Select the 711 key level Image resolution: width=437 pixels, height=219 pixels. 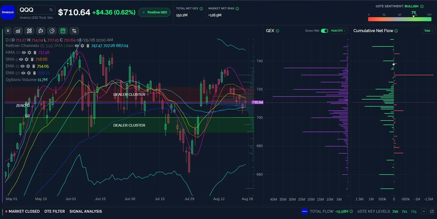pos(405,212)
